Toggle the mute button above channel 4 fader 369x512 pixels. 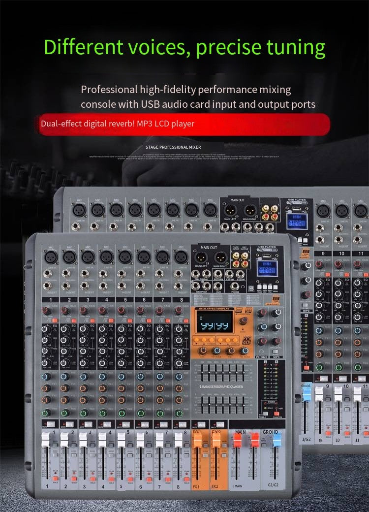coord(107,424)
